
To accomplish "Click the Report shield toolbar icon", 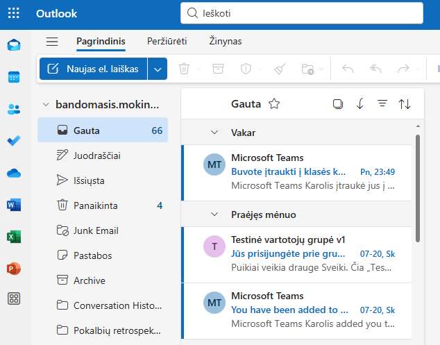I will (246, 69).
